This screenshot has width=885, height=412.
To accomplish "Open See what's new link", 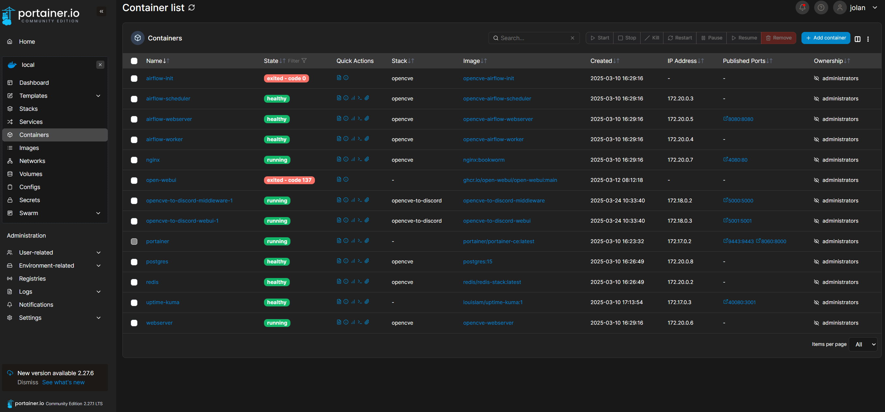I will (63, 382).
